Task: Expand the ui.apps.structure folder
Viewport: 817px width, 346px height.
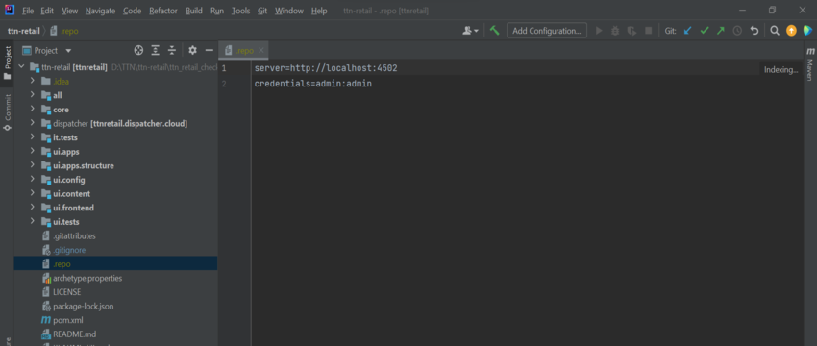Action: click(33, 165)
